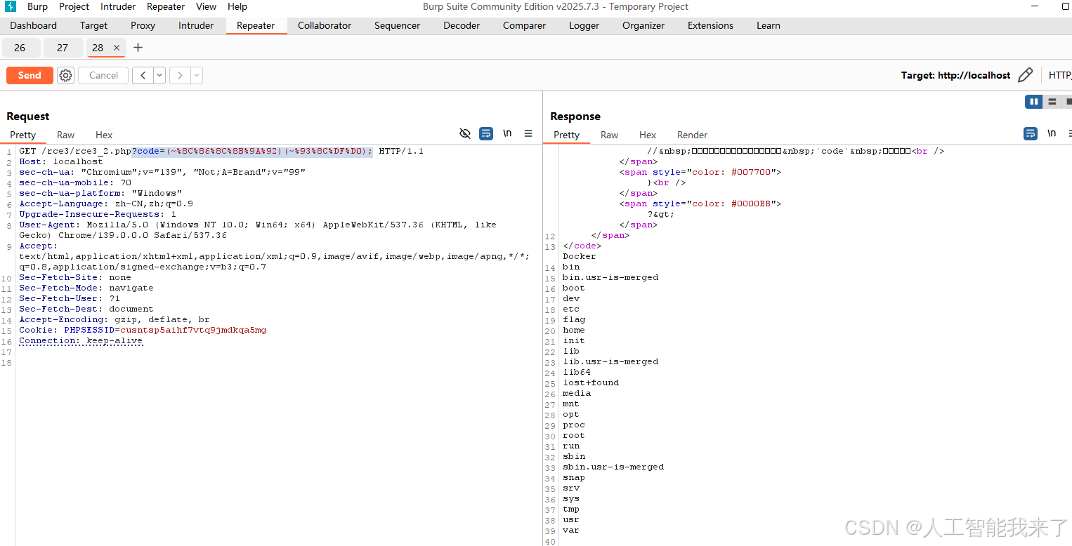The height and width of the screenshot is (546, 1072).
Task: Select Hex view in Request panel
Action: point(104,135)
